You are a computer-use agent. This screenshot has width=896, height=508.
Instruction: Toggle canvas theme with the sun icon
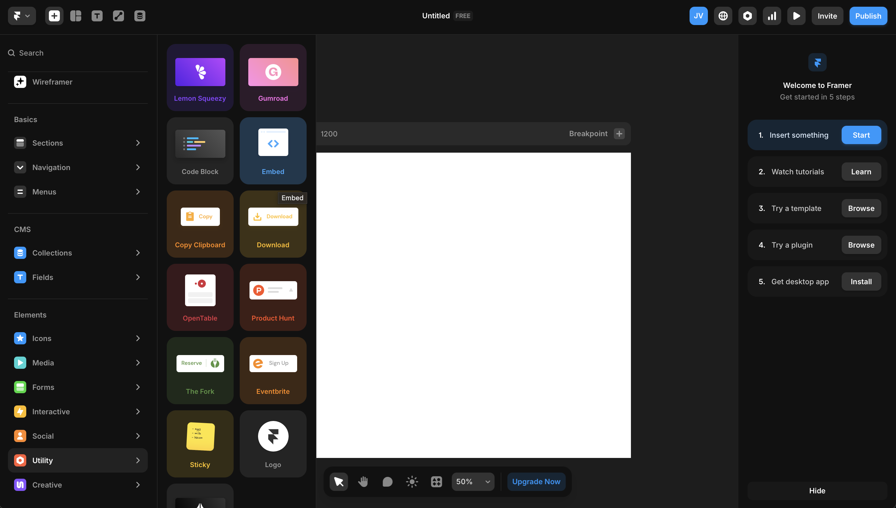(x=412, y=481)
